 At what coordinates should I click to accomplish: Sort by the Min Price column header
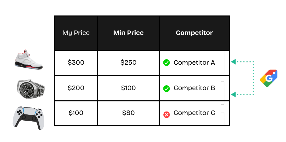(128, 33)
